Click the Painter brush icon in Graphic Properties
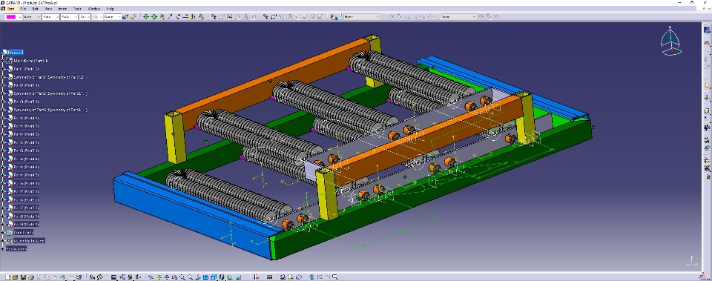Viewport: 712px width, 281px height. pyautogui.click(x=125, y=17)
